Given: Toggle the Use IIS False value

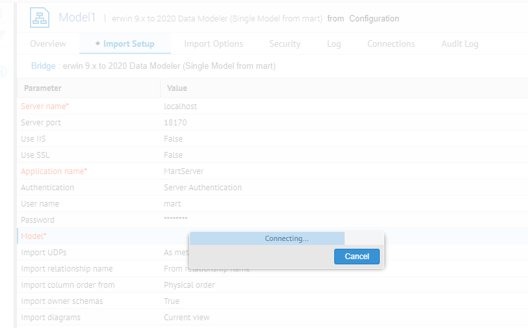Looking at the screenshot, I should [173, 139].
